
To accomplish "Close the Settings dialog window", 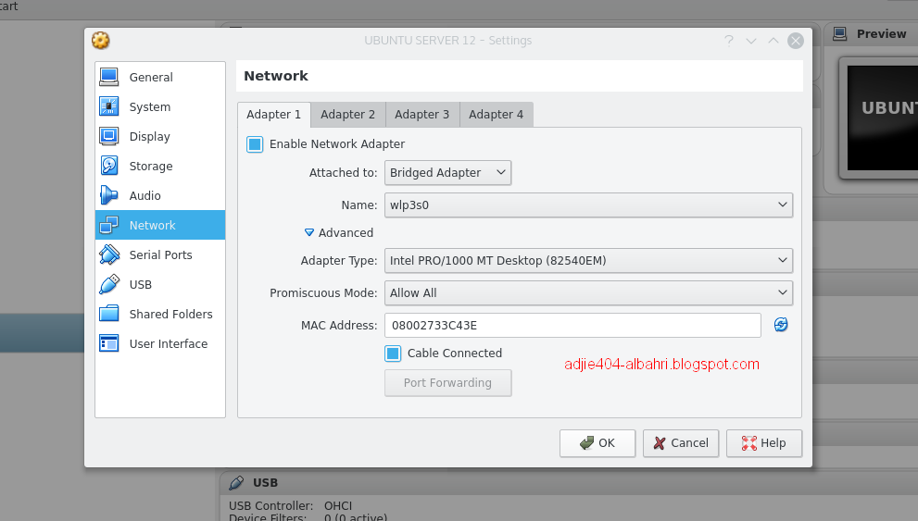I will 795,41.
